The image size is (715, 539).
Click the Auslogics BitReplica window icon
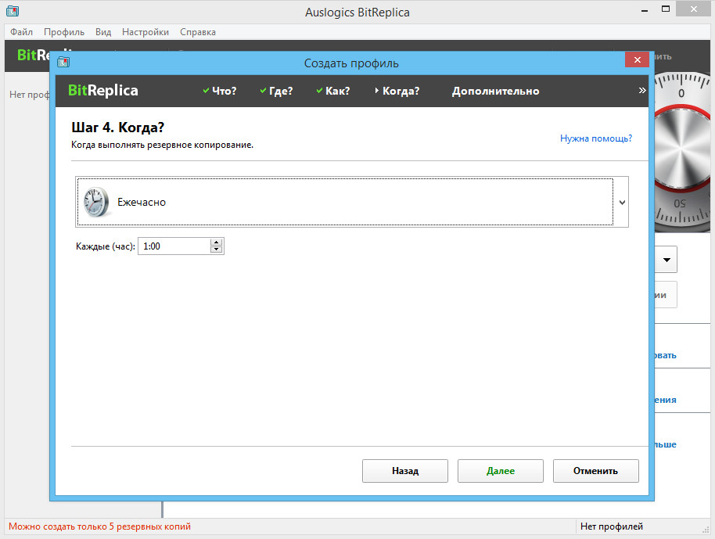pos(13,10)
